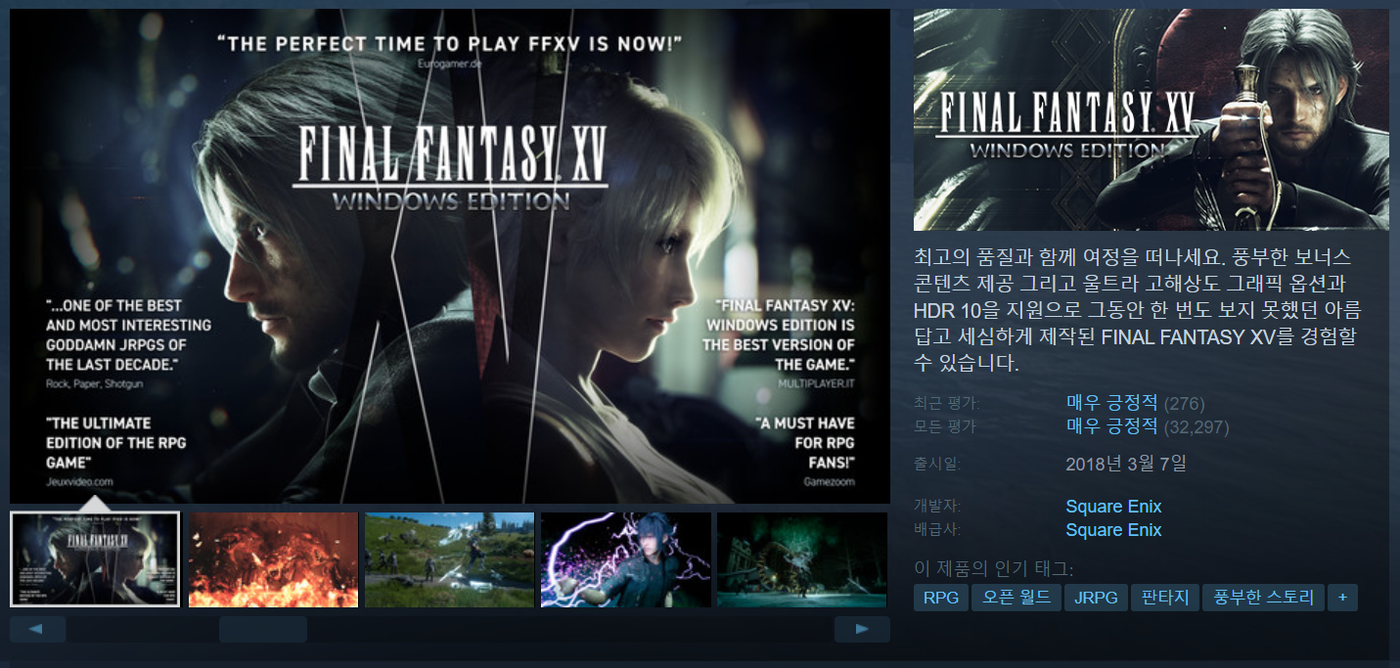This screenshot has height=668, width=1400.
Task: Select the RPG tag
Action: [x=940, y=598]
